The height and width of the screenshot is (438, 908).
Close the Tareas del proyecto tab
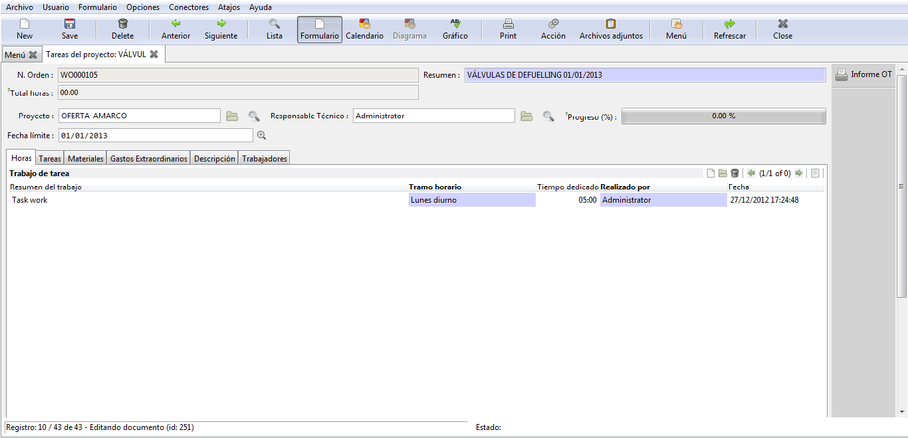tap(154, 55)
